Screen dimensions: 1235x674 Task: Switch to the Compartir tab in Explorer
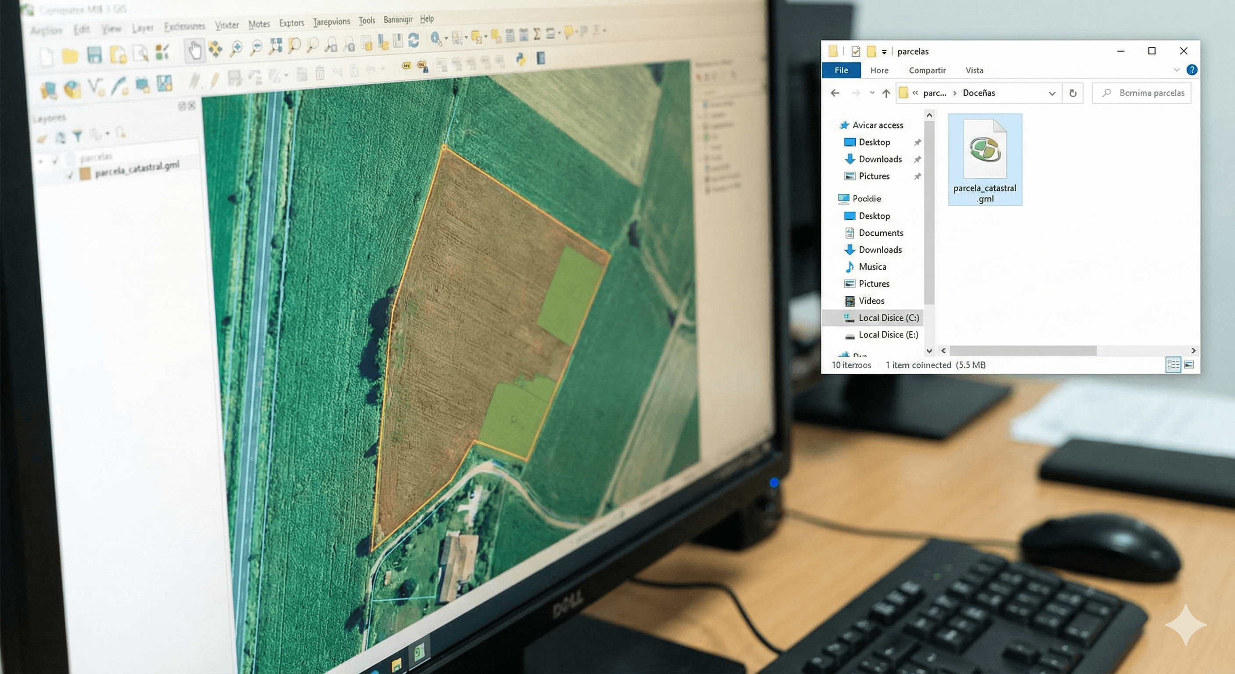click(x=927, y=70)
